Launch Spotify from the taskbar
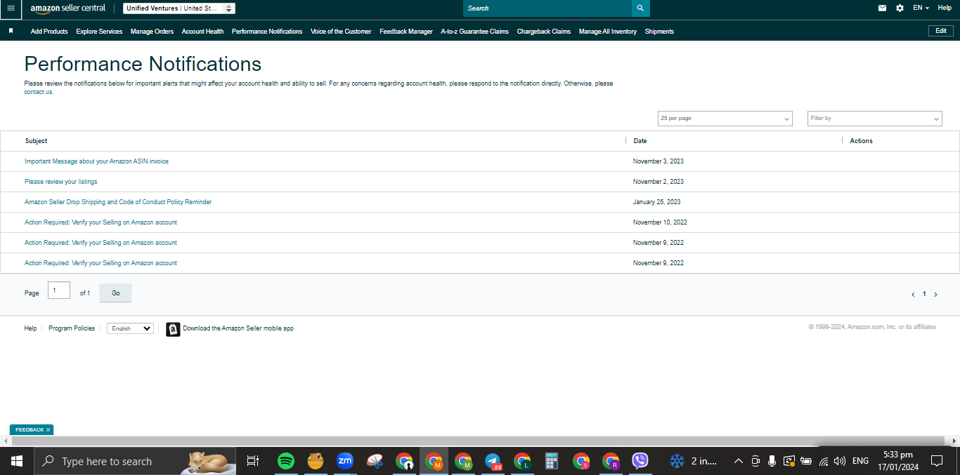 click(x=285, y=461)
